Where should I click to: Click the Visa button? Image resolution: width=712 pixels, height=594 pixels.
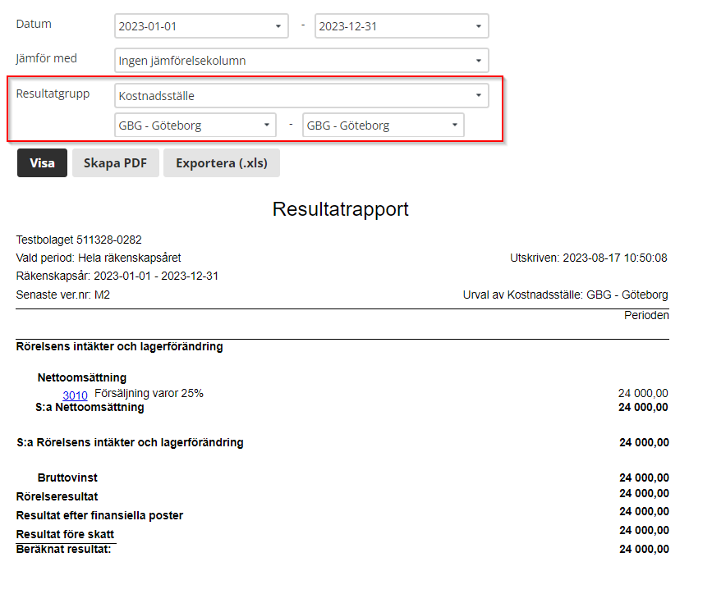pos(42,163)
